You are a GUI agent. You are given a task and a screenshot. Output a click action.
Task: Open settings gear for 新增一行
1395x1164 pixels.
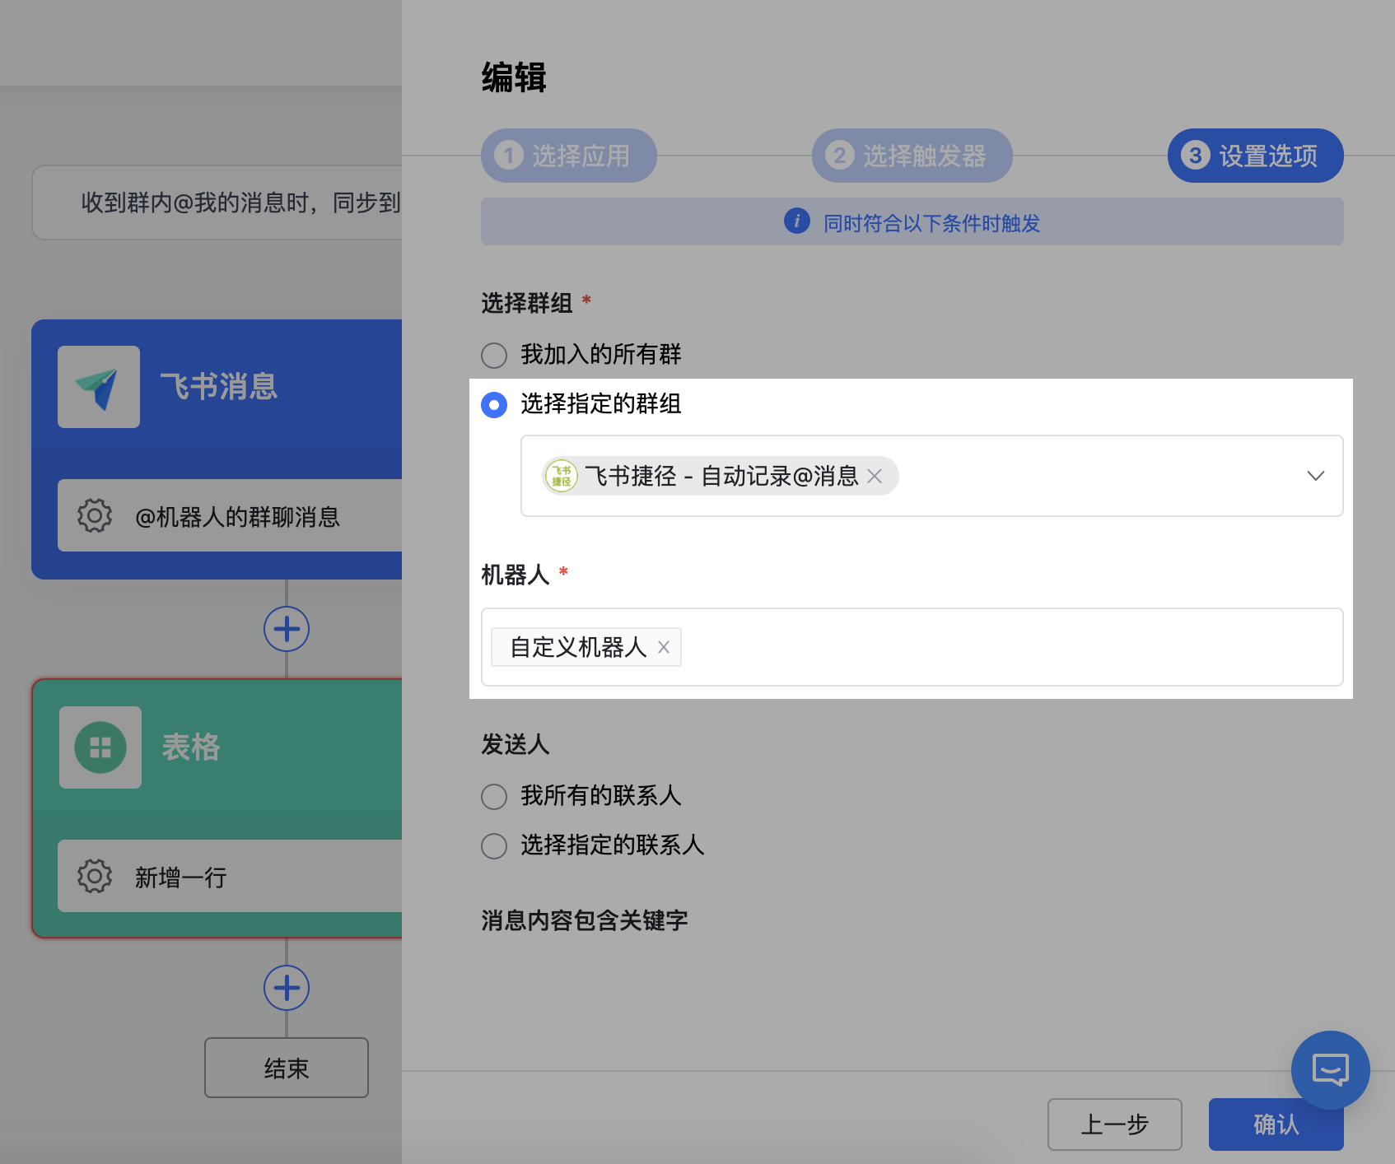(95, 877)
